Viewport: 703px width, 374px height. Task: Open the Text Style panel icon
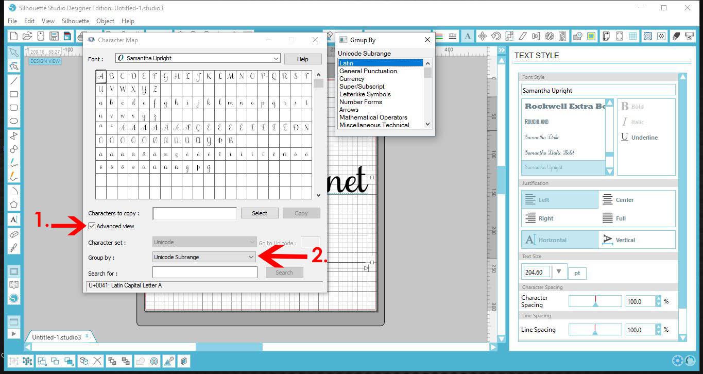click(467, 36)
